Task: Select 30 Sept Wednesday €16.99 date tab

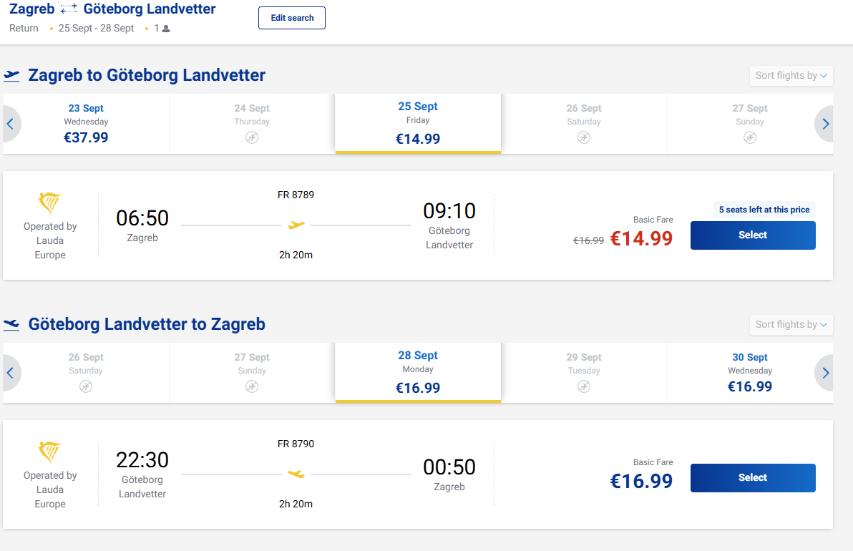Action: (x=750, y=373)
